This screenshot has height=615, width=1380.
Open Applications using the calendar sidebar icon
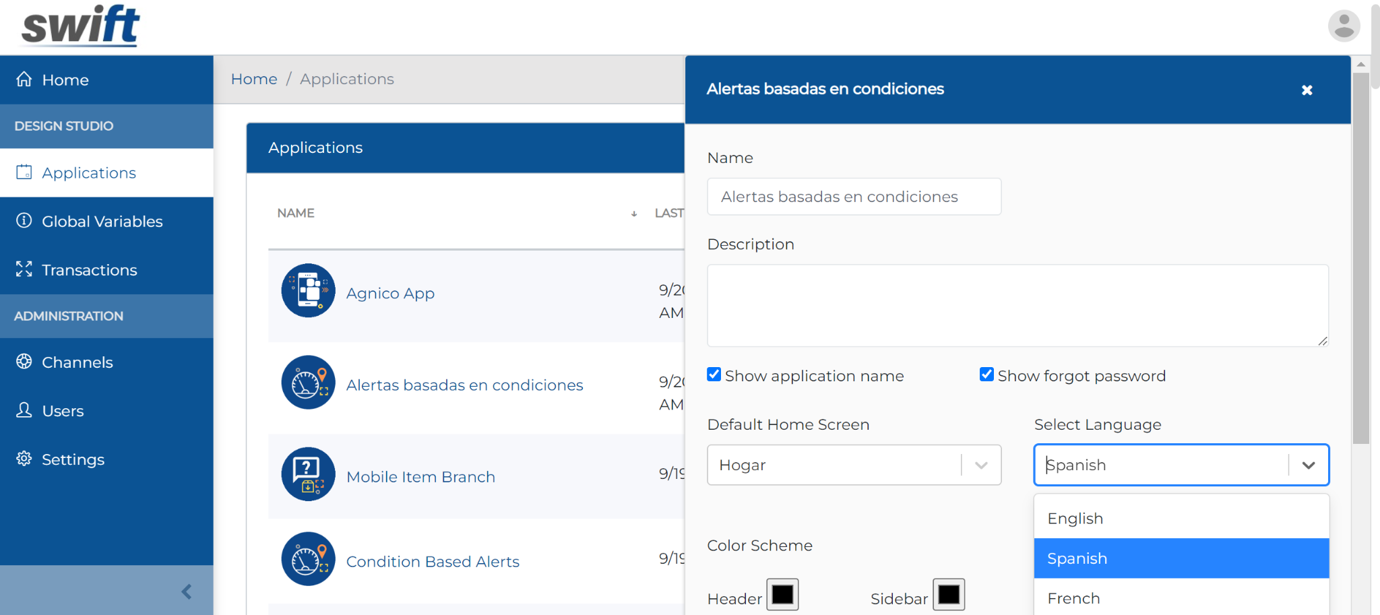click(24, 172)
